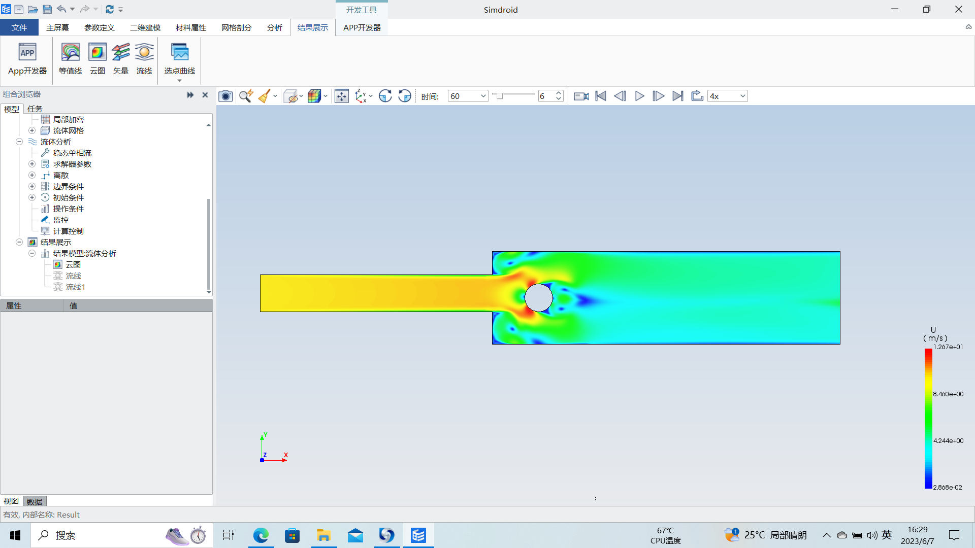Image resolution: width=975 pixels, height=548 pixels.
Task: Click the undo arrow in title bar
Action: point(61,9)
